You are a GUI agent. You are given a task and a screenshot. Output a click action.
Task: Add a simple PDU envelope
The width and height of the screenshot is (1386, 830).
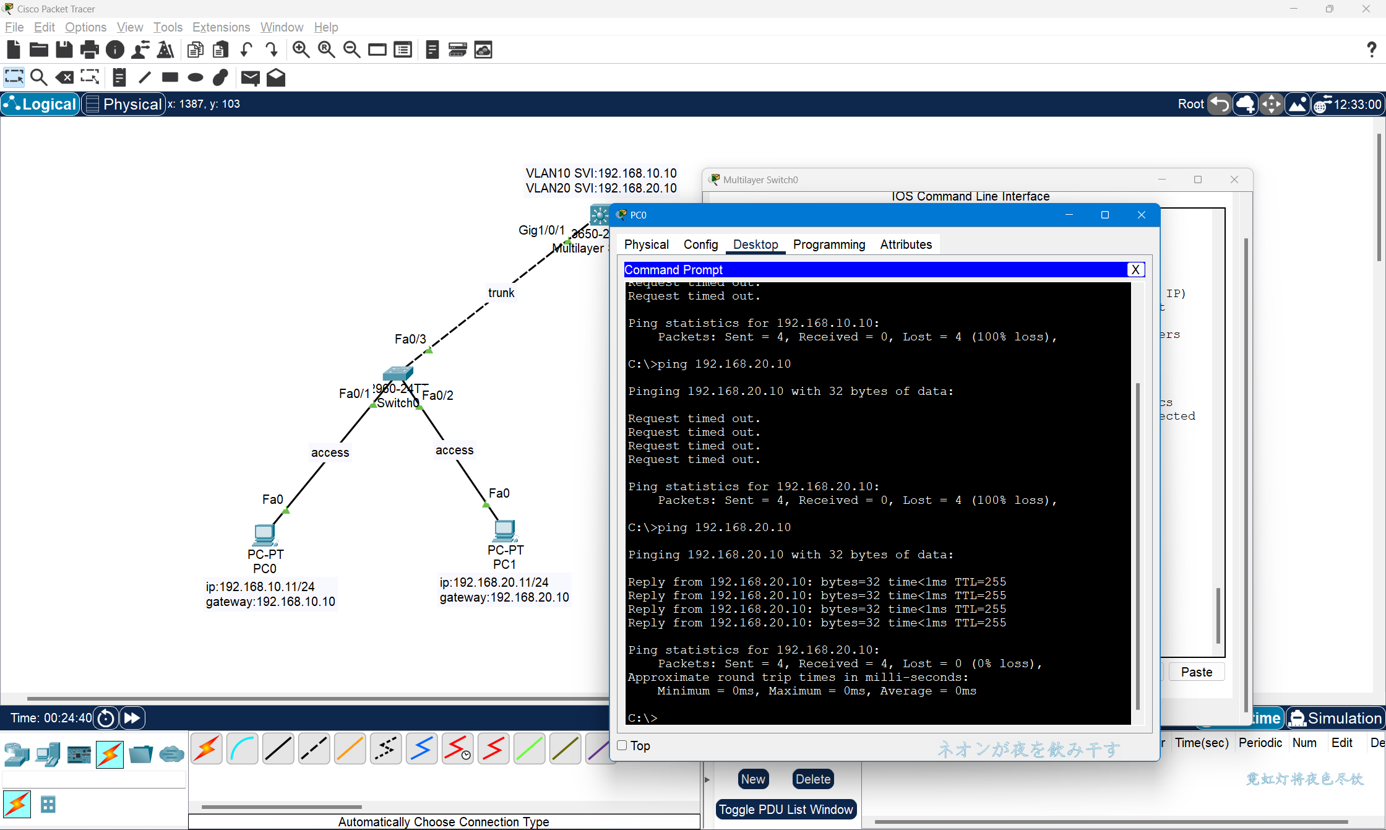[251, 77]
